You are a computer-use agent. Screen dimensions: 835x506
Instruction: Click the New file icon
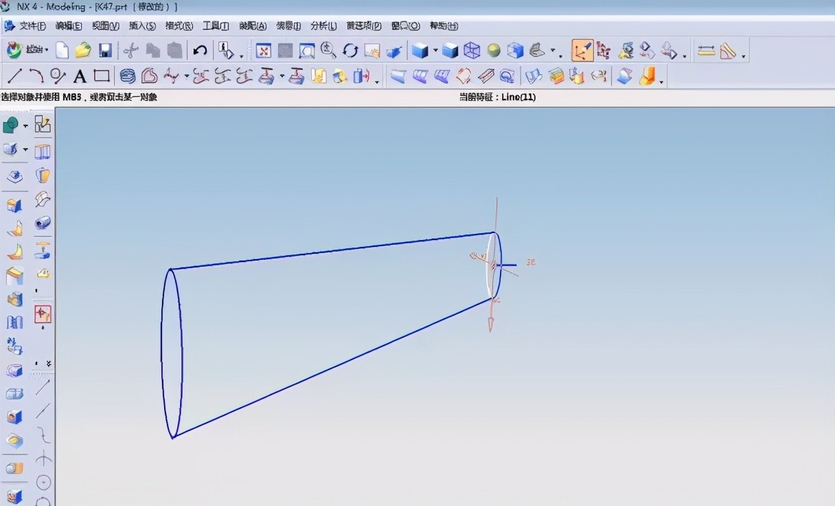pos(62,50)
